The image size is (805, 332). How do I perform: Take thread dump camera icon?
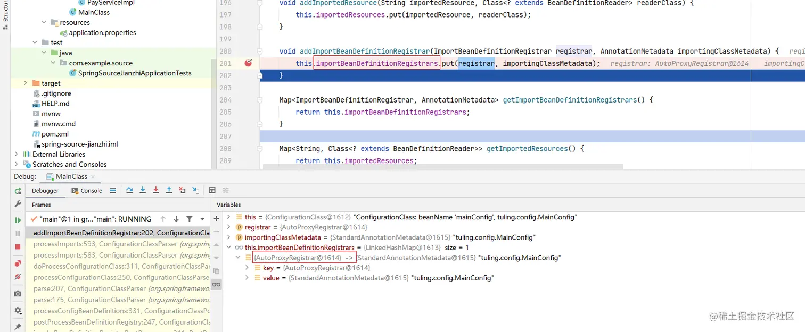18,294
